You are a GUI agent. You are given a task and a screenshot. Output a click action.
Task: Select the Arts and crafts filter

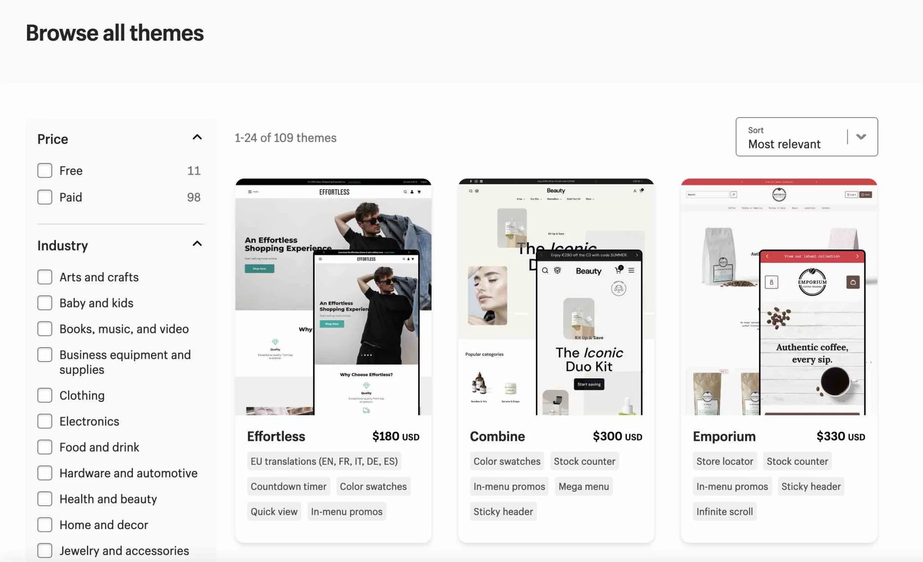(44, 276)
